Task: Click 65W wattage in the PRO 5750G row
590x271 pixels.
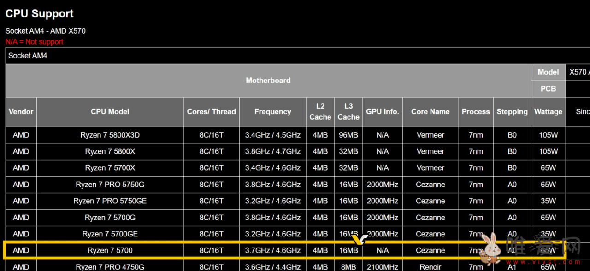Action: tap(548, 185)
